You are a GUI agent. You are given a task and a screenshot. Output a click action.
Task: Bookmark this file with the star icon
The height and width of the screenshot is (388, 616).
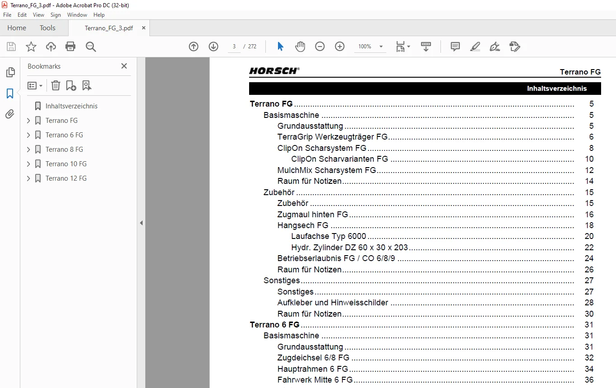[x=31, y=47]
